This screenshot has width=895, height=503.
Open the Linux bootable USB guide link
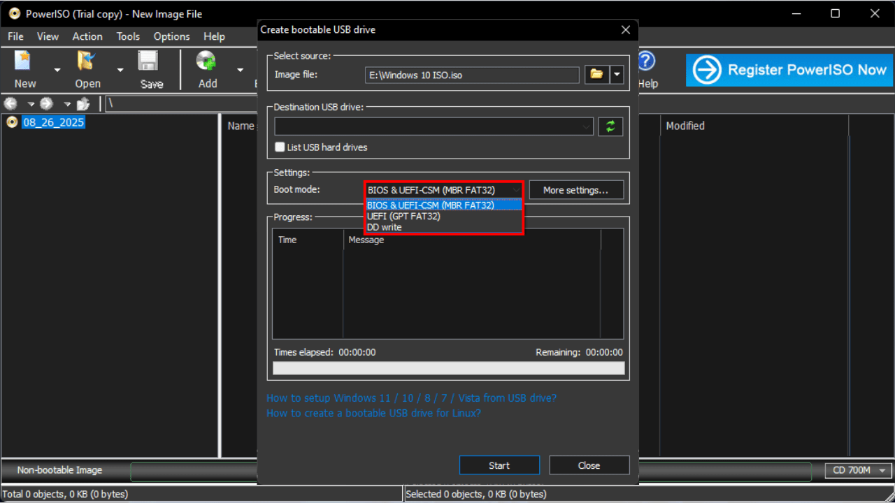coord(373,413)
